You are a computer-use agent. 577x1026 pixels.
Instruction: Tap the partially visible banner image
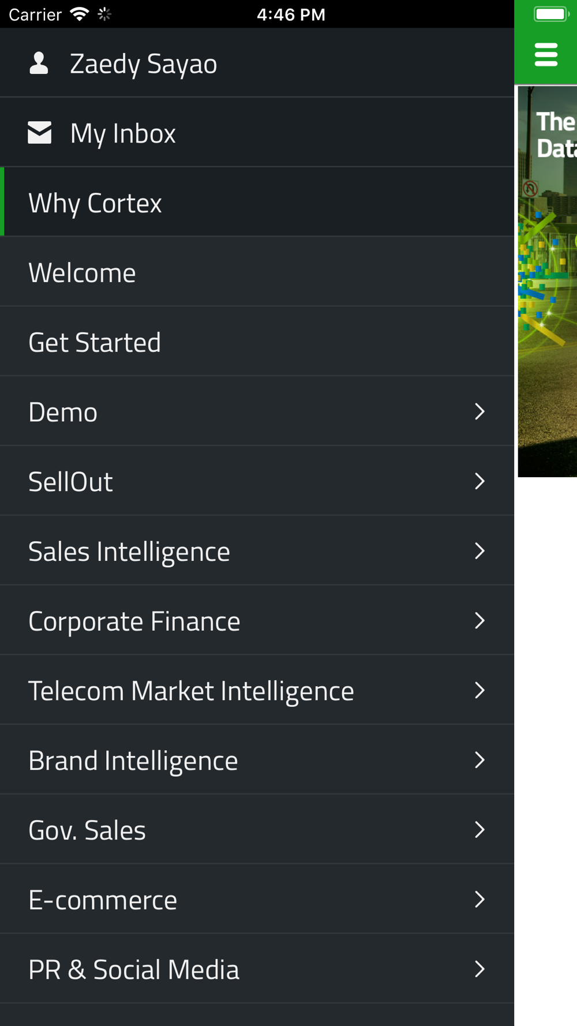click(x=547, y=282)
